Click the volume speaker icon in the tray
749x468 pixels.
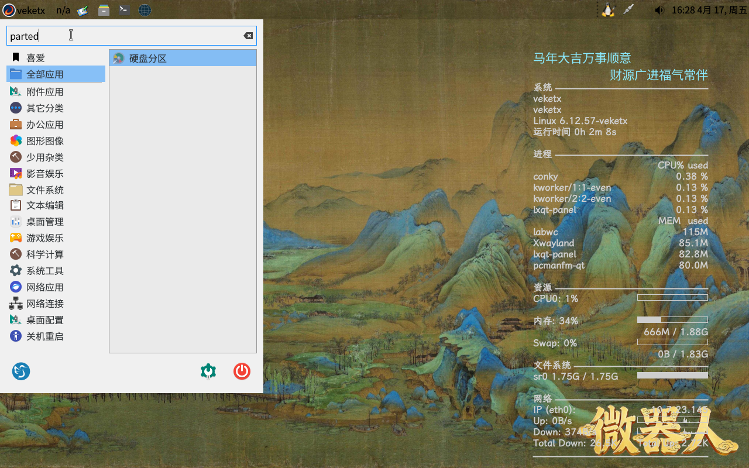659,10
